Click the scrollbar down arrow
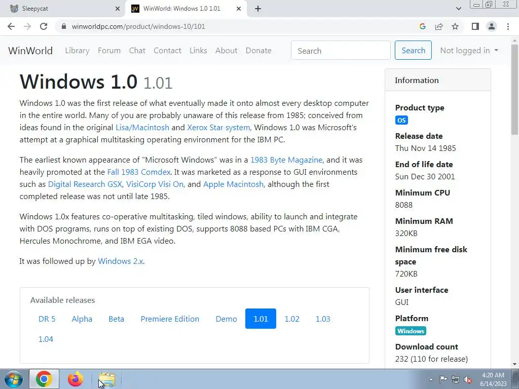 [x=515, y=364]
